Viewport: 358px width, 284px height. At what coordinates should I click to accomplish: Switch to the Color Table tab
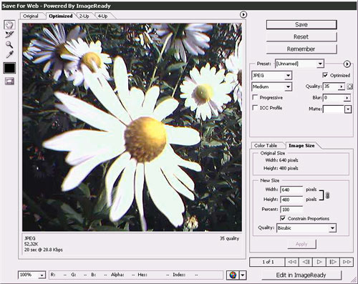[266, 145]
